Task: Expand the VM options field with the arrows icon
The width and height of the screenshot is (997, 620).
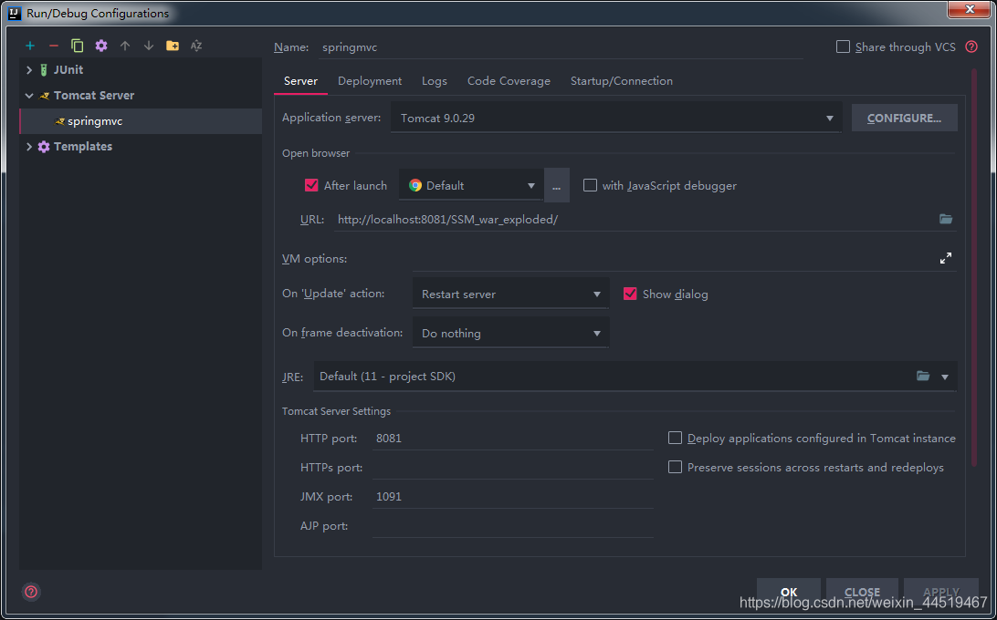Action: click(946, 258)
